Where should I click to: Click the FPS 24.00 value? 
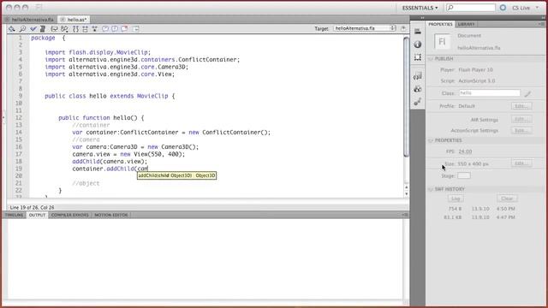(x=465, y=151)
